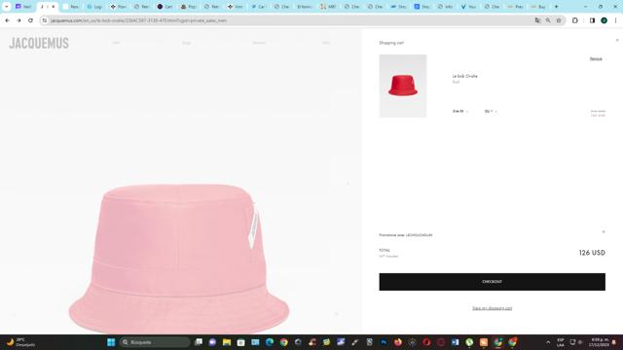The width and height of the screenshot is (623, 350).
Task: Open the Windows Start menu
Action: [111, 342]
